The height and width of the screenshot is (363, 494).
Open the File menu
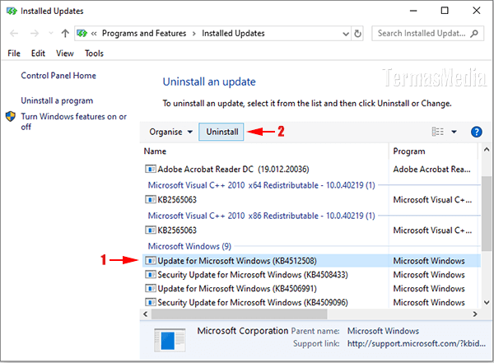tap(14, 54)
